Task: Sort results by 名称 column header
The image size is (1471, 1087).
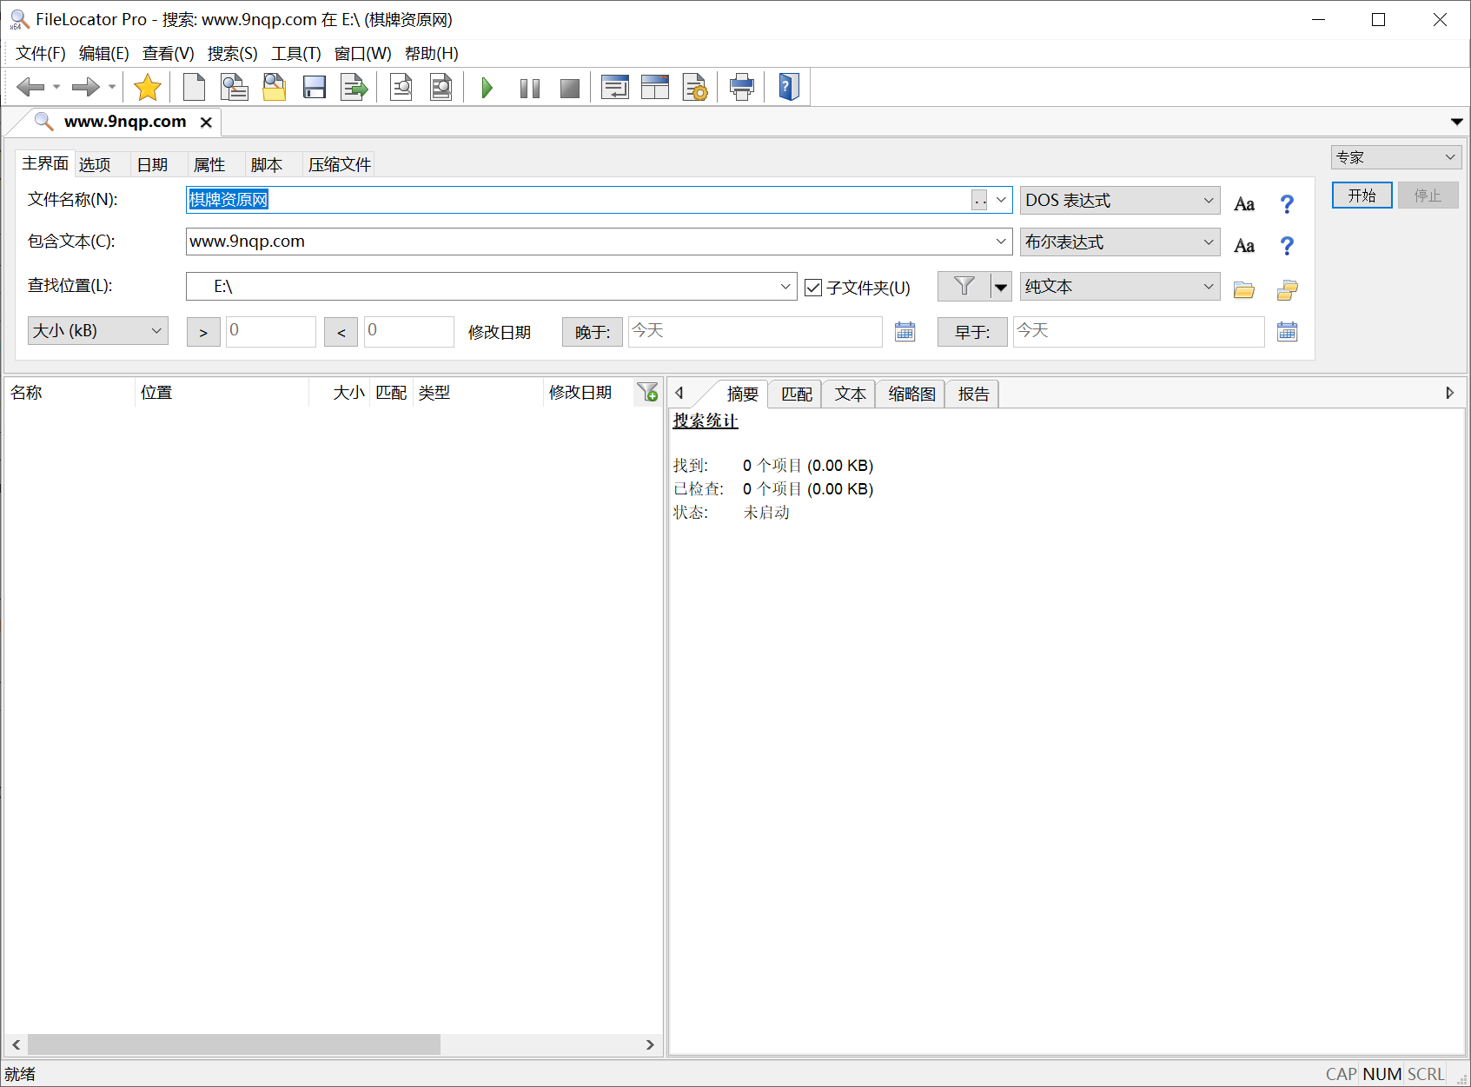Action: tap(70, 393)
